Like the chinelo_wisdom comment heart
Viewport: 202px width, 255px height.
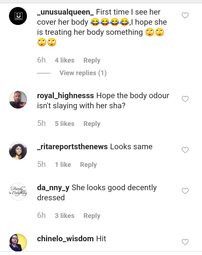point(185,242)
